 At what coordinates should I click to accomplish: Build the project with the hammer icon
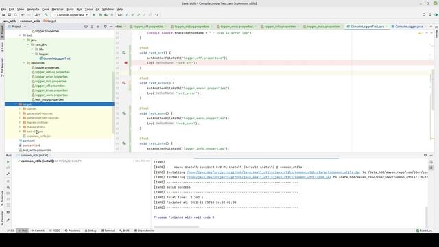[46, 15]
